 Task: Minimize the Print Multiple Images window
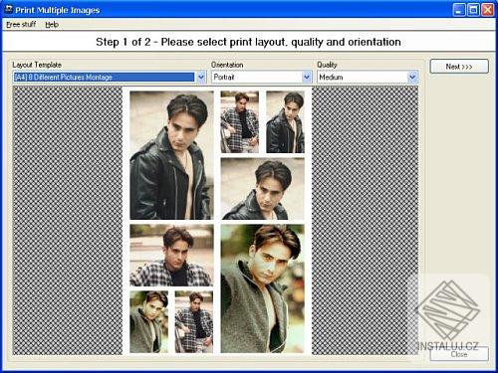click(x=459, y=10)
